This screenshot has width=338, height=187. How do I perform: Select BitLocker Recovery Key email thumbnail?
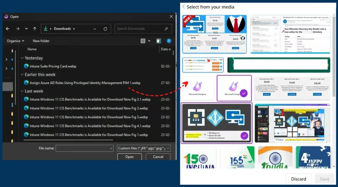290,34
